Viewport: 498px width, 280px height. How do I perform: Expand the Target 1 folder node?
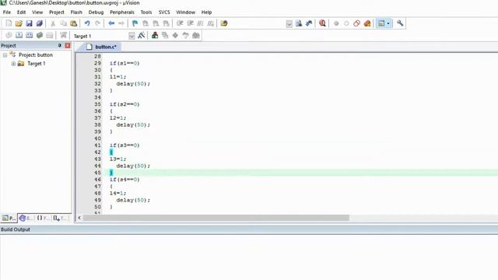tap(13, 64)
